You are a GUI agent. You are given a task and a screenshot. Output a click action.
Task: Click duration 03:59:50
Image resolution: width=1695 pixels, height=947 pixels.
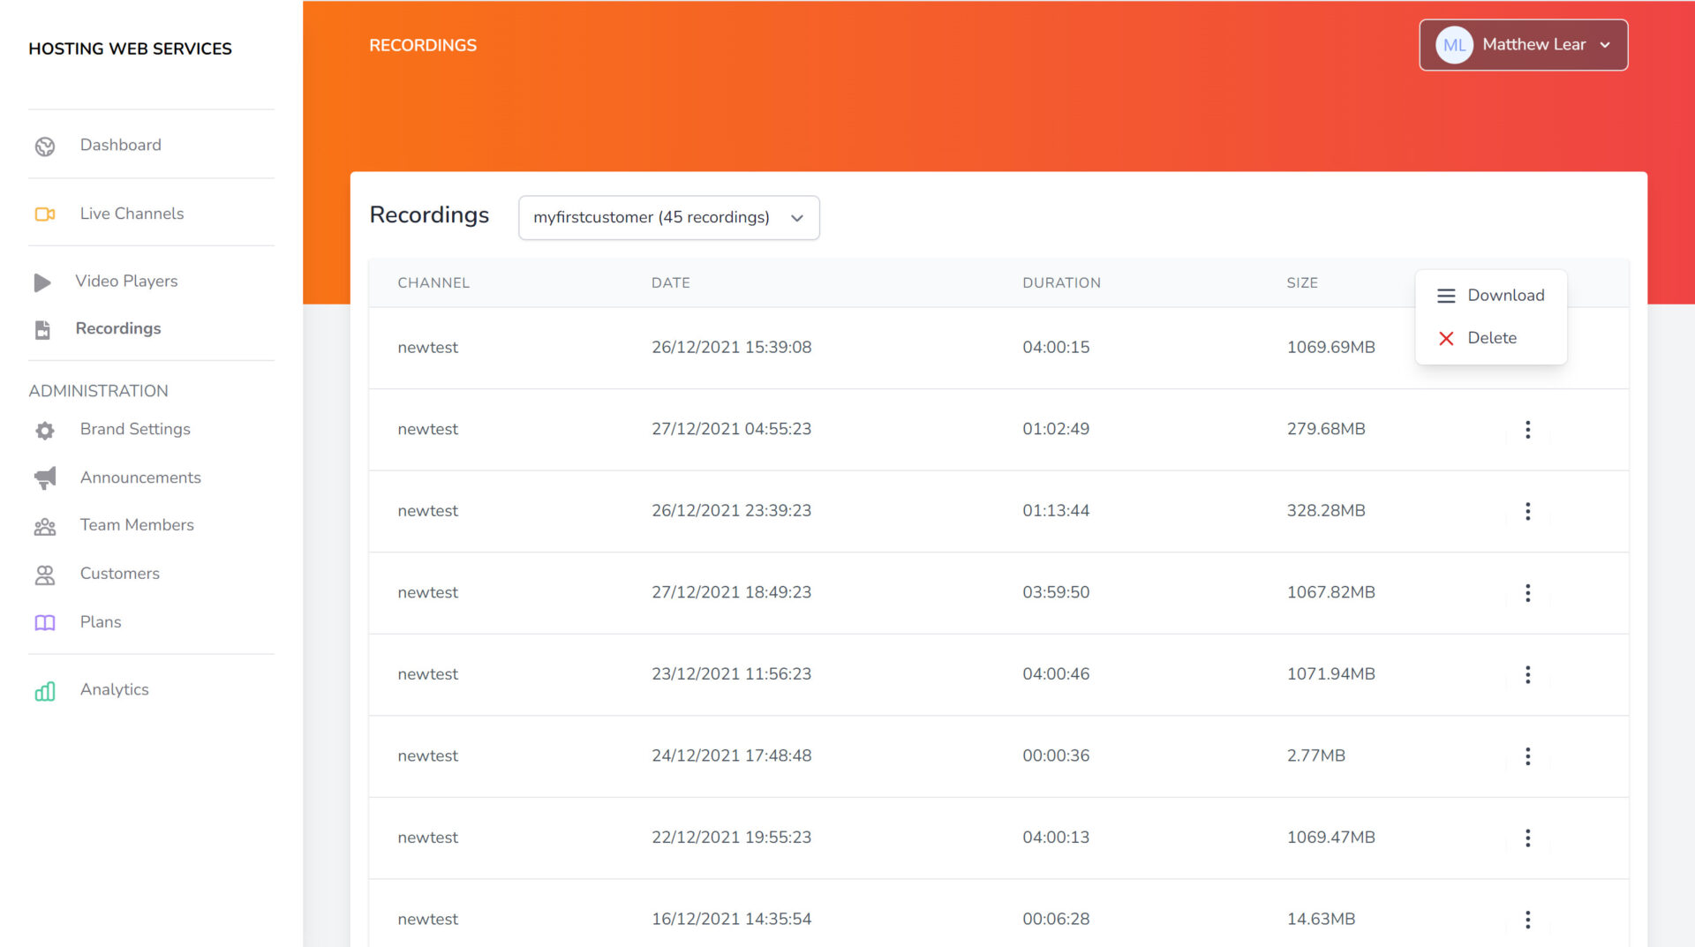[x=1056, y=592]
